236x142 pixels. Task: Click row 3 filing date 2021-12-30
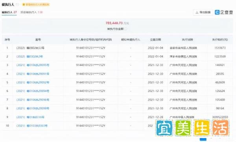tap(155, 65)
